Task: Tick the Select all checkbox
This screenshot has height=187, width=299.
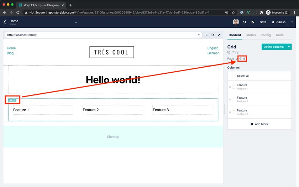Action: [x=234, y=76]
